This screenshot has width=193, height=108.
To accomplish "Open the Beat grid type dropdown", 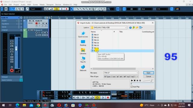I will (x=147, y=9).
